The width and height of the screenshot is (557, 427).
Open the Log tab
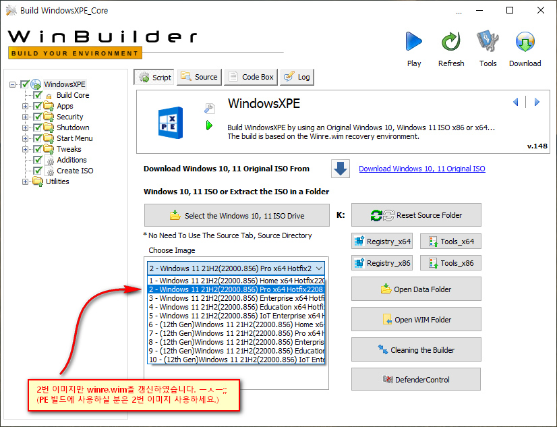pos(297,77)
